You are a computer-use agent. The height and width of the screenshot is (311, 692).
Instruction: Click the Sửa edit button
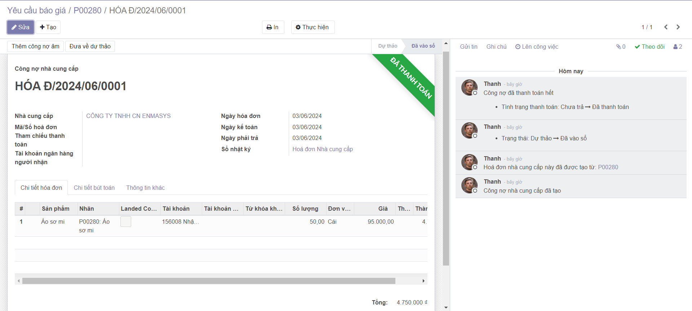21,27
